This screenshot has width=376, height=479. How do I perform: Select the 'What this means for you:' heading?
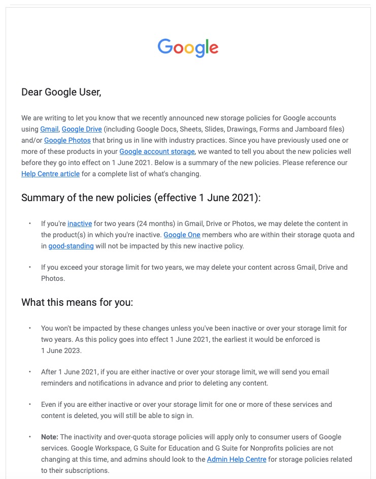pos(77,303)
